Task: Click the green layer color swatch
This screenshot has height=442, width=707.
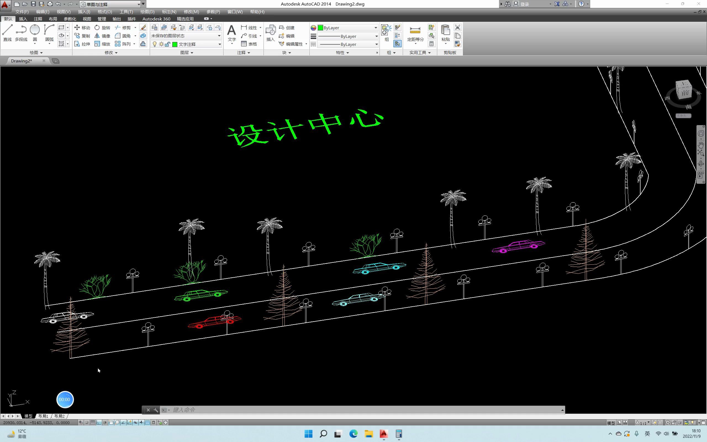Action: [x=175, y=44]
